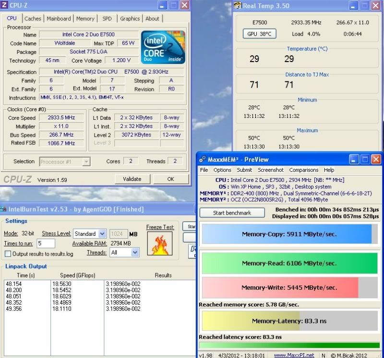
Task: Click the Linpack speed value 18.6029
Action: [x=62, y=296]
